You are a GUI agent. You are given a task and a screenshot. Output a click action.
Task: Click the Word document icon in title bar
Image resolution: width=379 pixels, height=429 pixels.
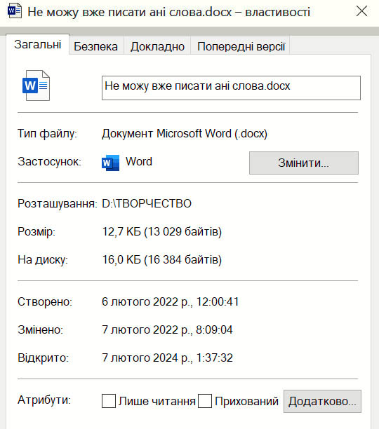(15, 11)
